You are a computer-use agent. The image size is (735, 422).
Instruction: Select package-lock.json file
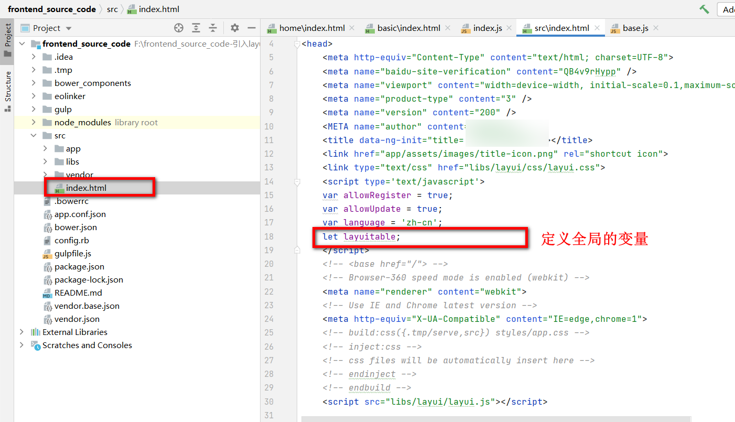pos(137,279)
